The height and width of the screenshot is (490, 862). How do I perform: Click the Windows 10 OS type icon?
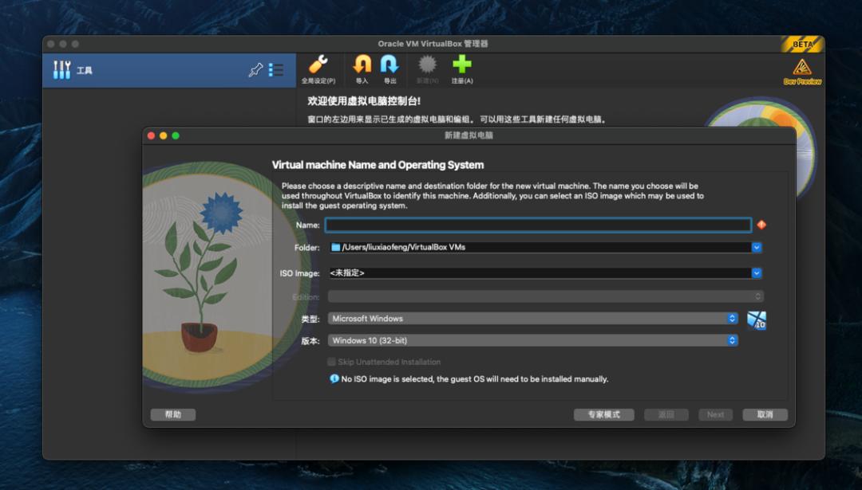(756, 320)
